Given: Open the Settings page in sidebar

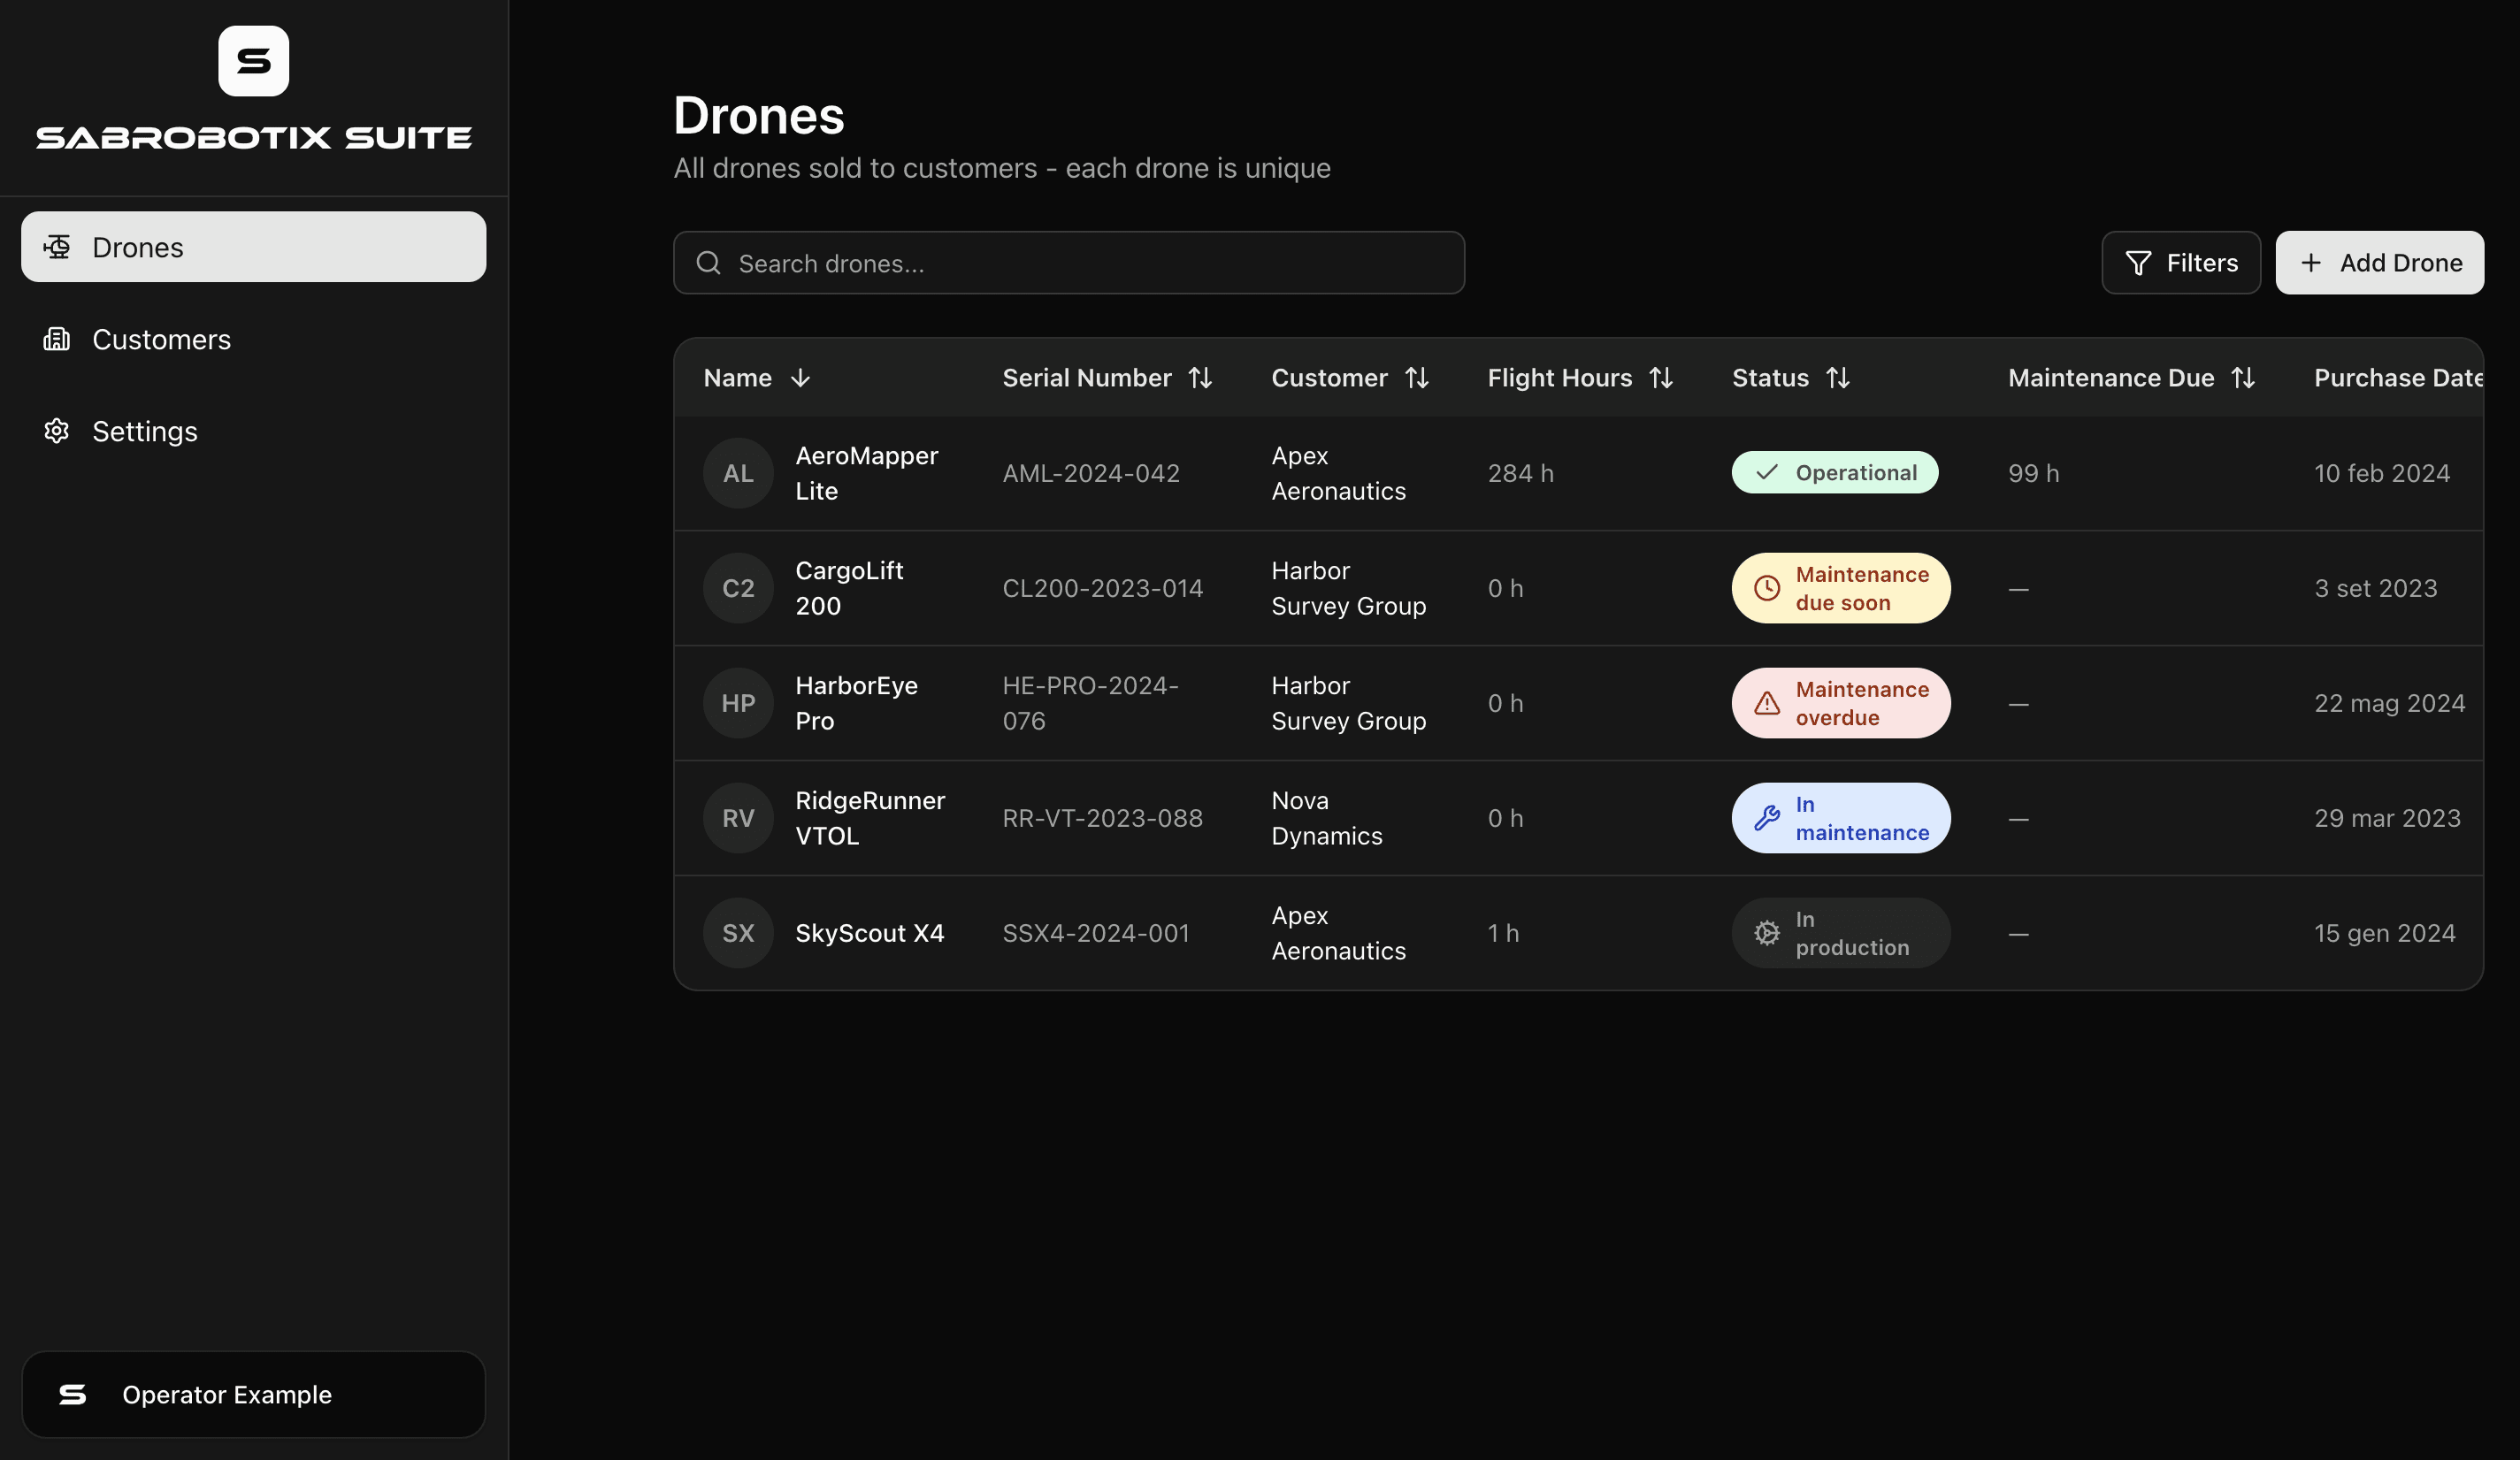Looking at the screenshot, I should point(145,432).
